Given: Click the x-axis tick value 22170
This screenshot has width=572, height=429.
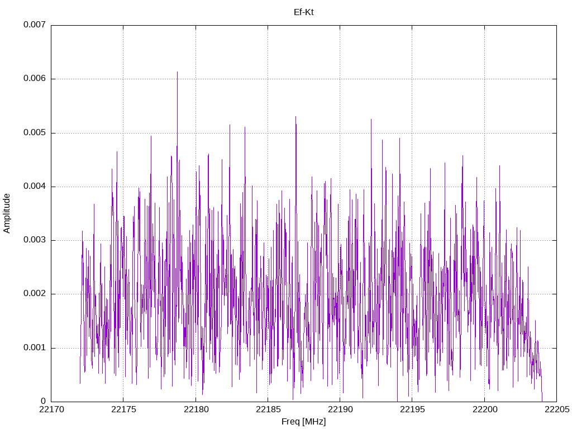Looking at the screenshot, I should pyautogui.click(x=51, y=409).
